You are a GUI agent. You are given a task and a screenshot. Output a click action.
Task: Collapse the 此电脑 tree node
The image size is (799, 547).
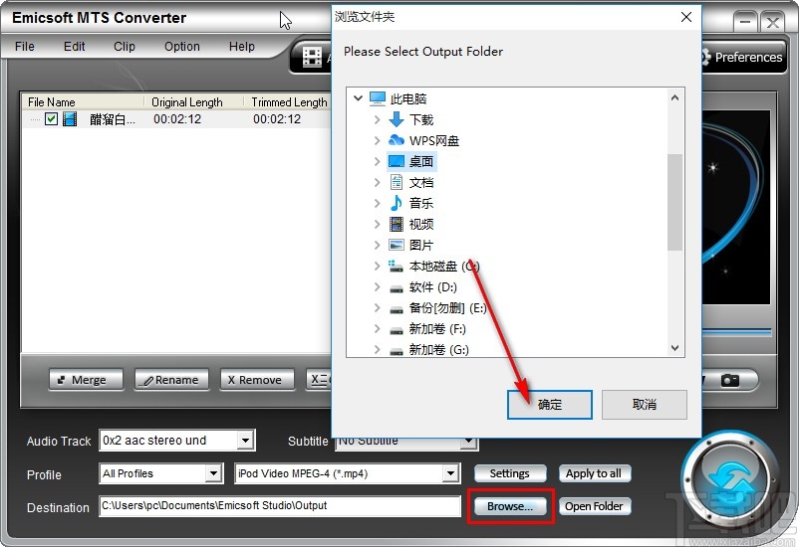click(358, 98)
